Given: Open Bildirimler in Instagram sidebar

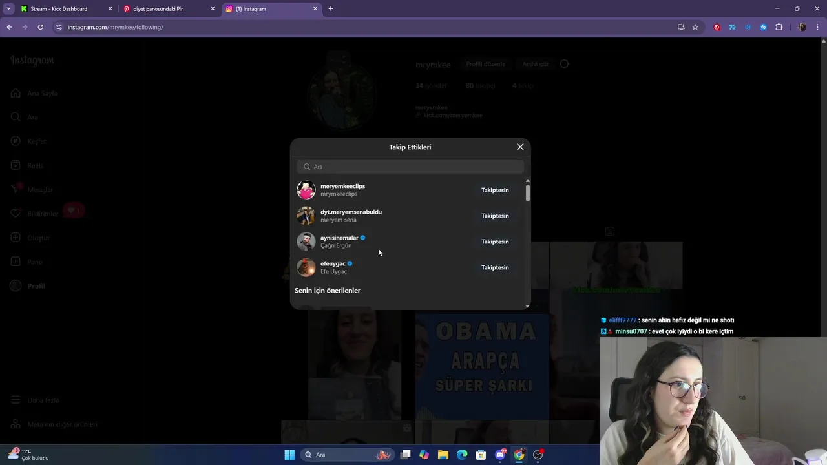Looking at the screenshot, I should click(x=34, y=214).
